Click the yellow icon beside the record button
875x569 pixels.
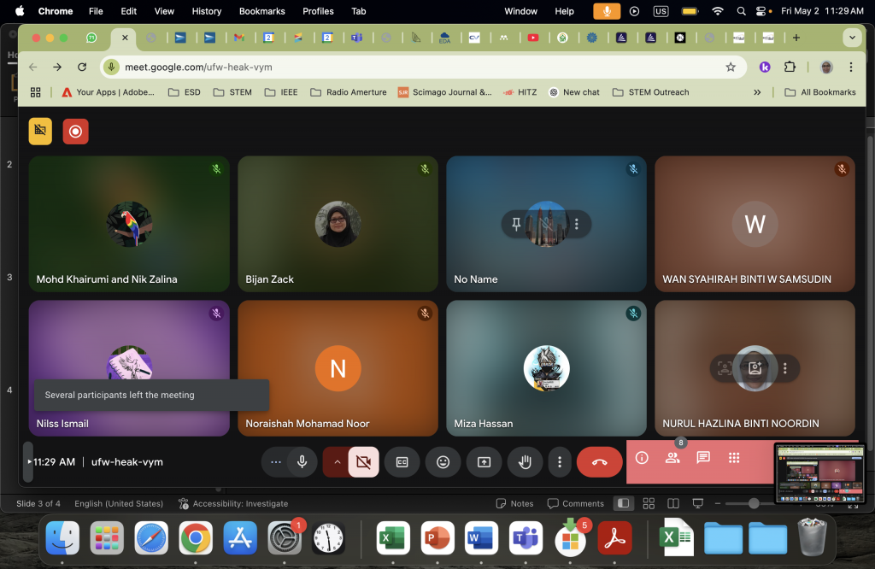[40, 131]
